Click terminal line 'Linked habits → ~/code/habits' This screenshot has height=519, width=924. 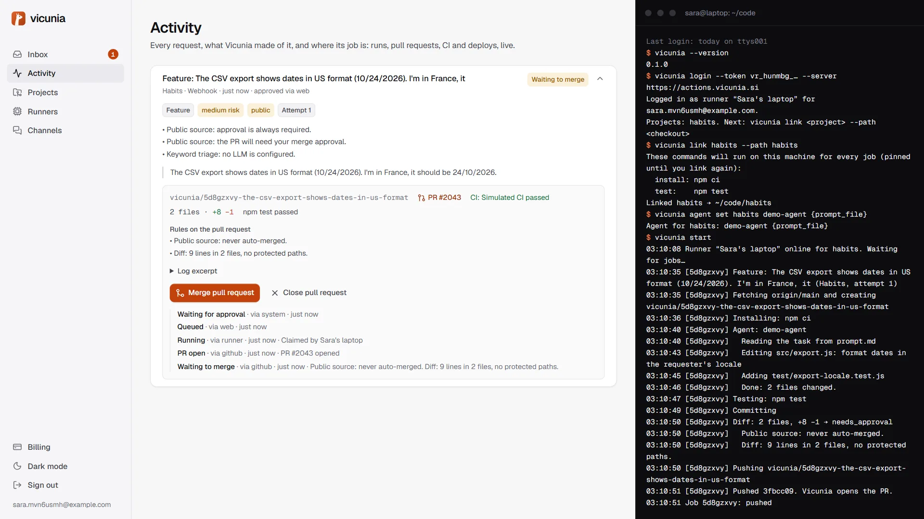pos(709,203)
